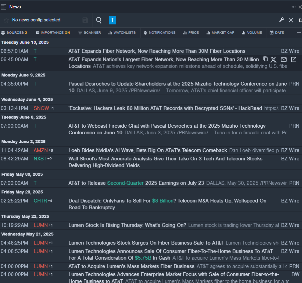
Task: Open 'AT&T Expands Nation's Largest Fiber Network' story
Action: (x=164, y=63)
